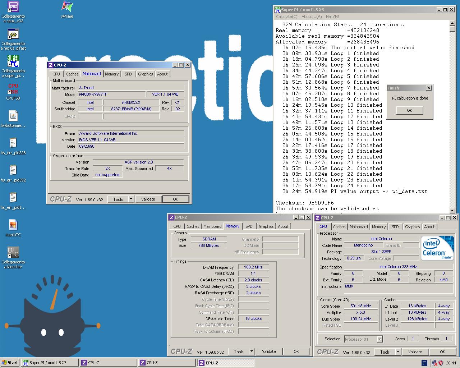The height and width of the screenshot is (368, 460).
Task: Select Memory tab in Mainboard CPU-Z window
Action: [112, 74]
